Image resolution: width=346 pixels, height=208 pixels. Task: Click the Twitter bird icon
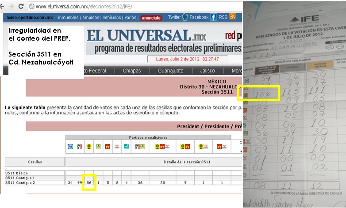[x=185, y=17]
